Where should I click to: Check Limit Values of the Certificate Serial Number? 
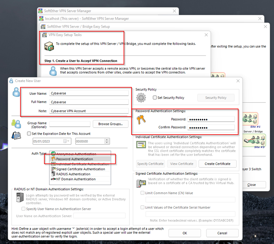coord(143,207)
